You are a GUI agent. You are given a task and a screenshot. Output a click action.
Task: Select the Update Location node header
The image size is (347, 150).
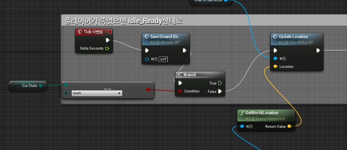point(297,39)
